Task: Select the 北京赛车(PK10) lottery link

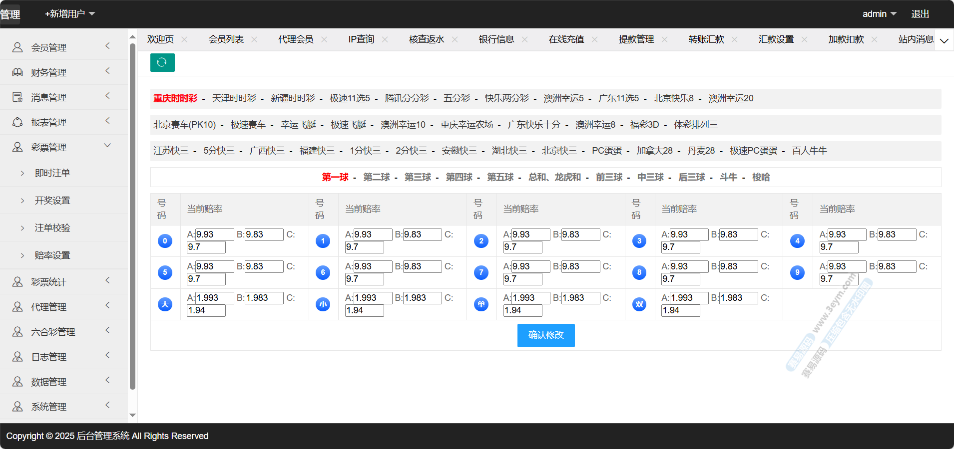Action: coord(184,125)
